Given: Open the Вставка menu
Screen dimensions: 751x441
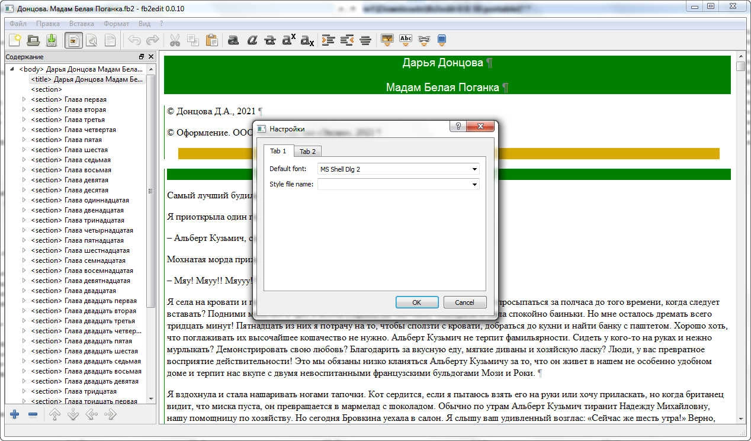Looking at the screenshot, I should click(x=81, y=24).
